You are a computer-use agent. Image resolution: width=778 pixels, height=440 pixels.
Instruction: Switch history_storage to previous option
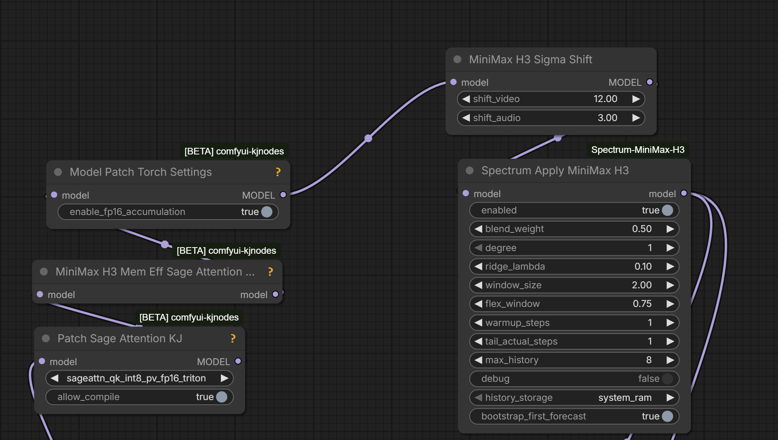(478, 398)
